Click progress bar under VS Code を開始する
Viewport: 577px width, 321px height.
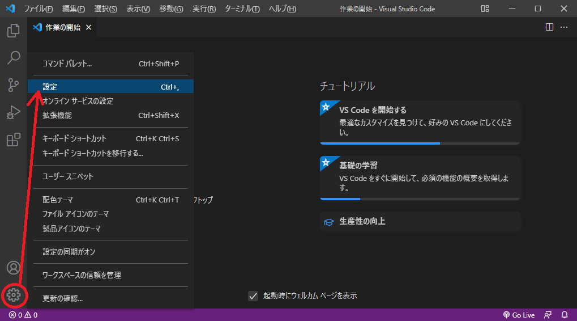pos(420,143)
